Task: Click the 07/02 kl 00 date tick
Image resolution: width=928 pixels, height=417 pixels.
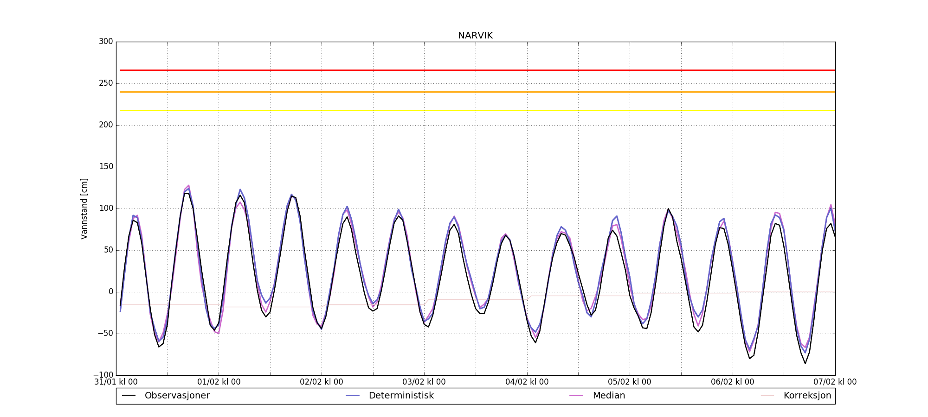Action: [x=835, y=382]
